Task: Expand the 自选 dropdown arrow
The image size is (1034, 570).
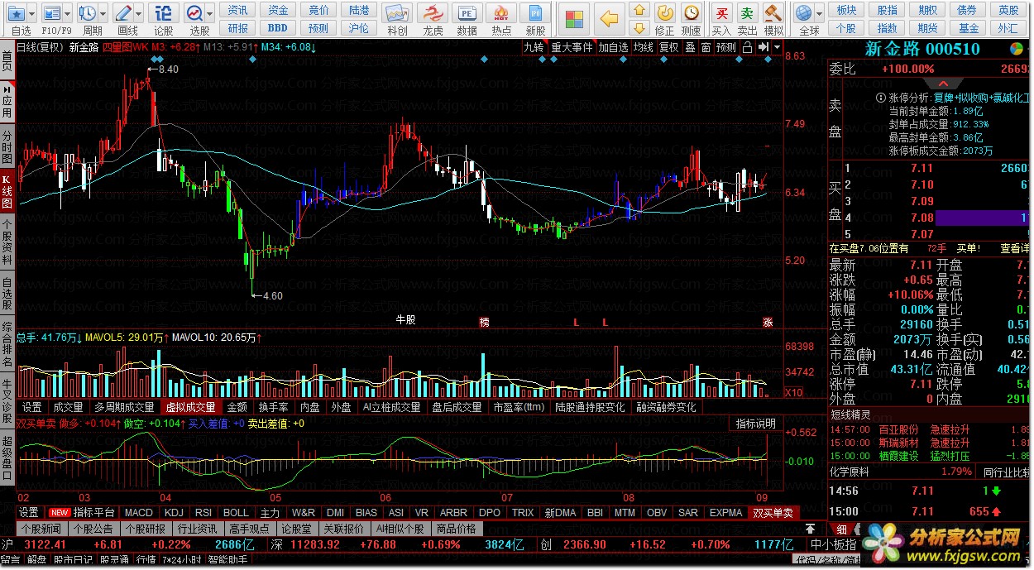Action: click(x=31, y=14)
